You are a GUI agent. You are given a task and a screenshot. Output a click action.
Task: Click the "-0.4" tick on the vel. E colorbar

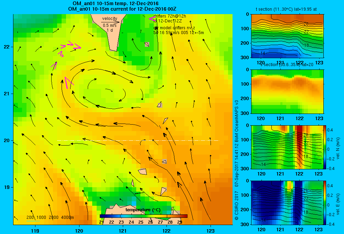point(331,224)
